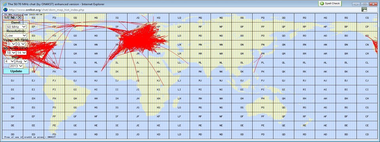Open the Band dropdown showing 50 MHz
380x142 pixels.
coord(16,27)
